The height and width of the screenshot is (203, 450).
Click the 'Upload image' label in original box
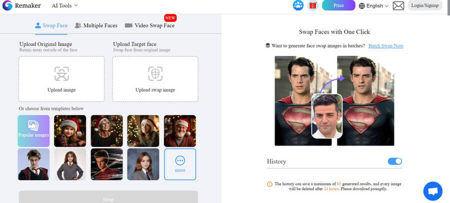point(61,90)
